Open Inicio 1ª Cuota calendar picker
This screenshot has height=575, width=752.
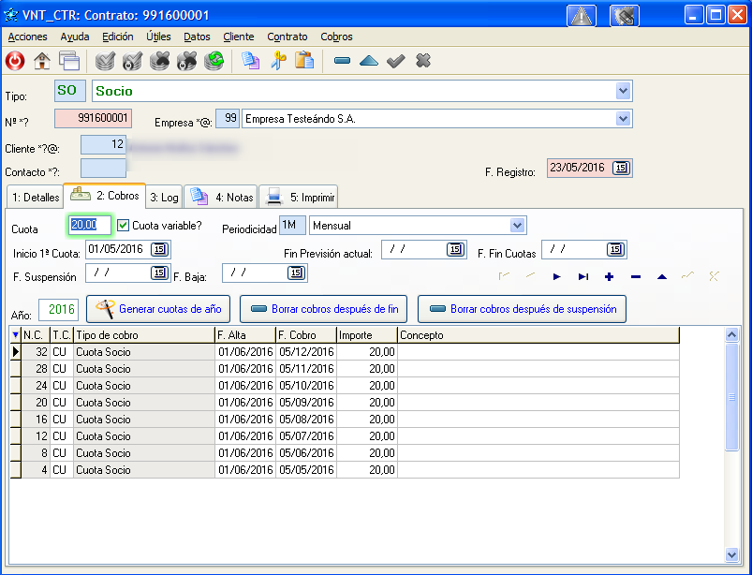tap(160, 249)
